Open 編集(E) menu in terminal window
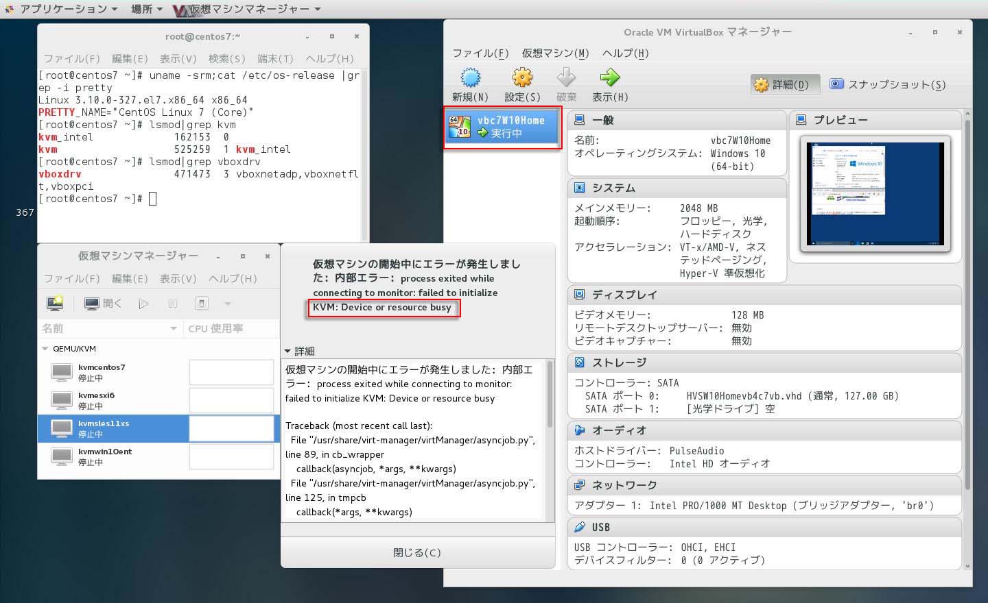 tap(130, 59)
